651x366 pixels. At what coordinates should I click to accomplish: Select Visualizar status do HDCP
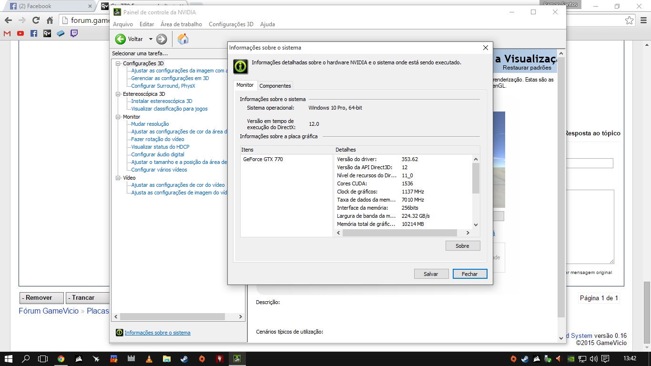[160, 147]
